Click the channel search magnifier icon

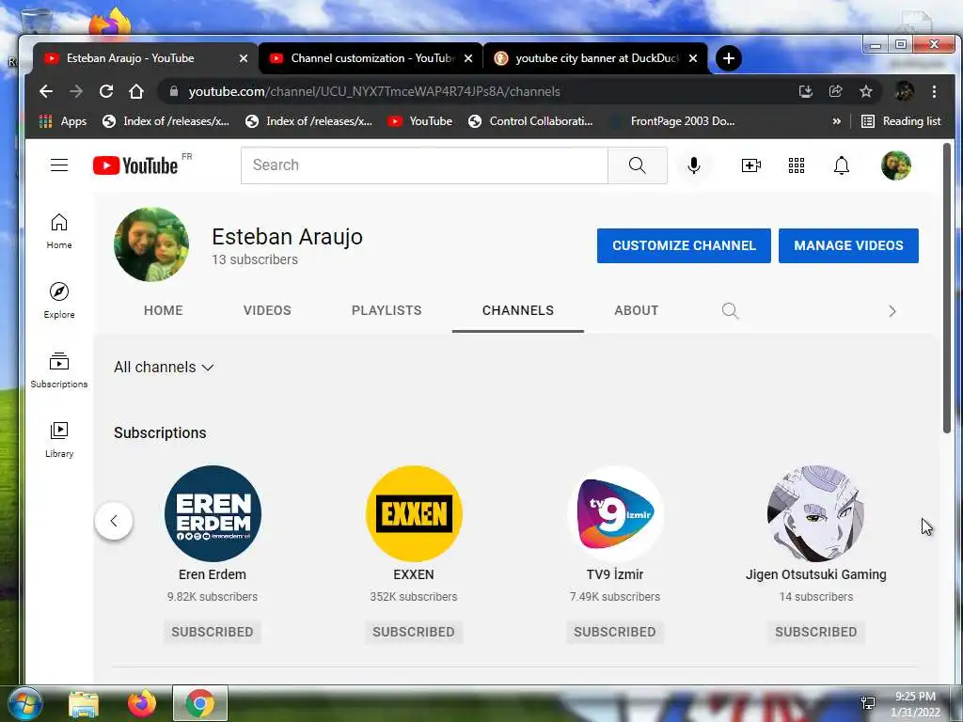tap(730, 310)
